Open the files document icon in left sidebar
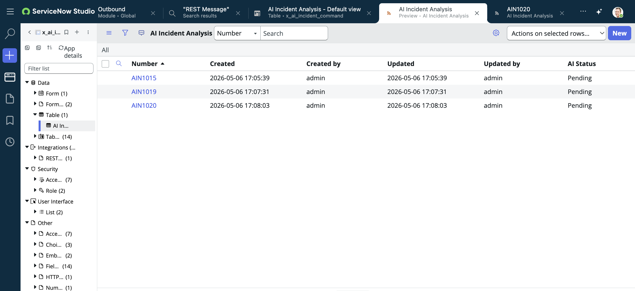 tap(10, 99)
